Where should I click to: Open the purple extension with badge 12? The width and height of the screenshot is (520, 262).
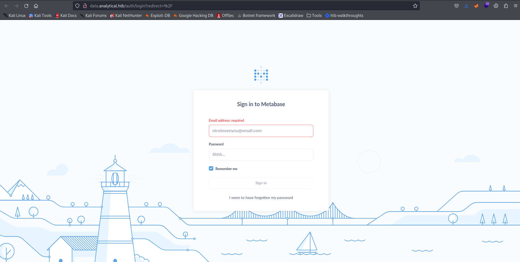(486, 5)
